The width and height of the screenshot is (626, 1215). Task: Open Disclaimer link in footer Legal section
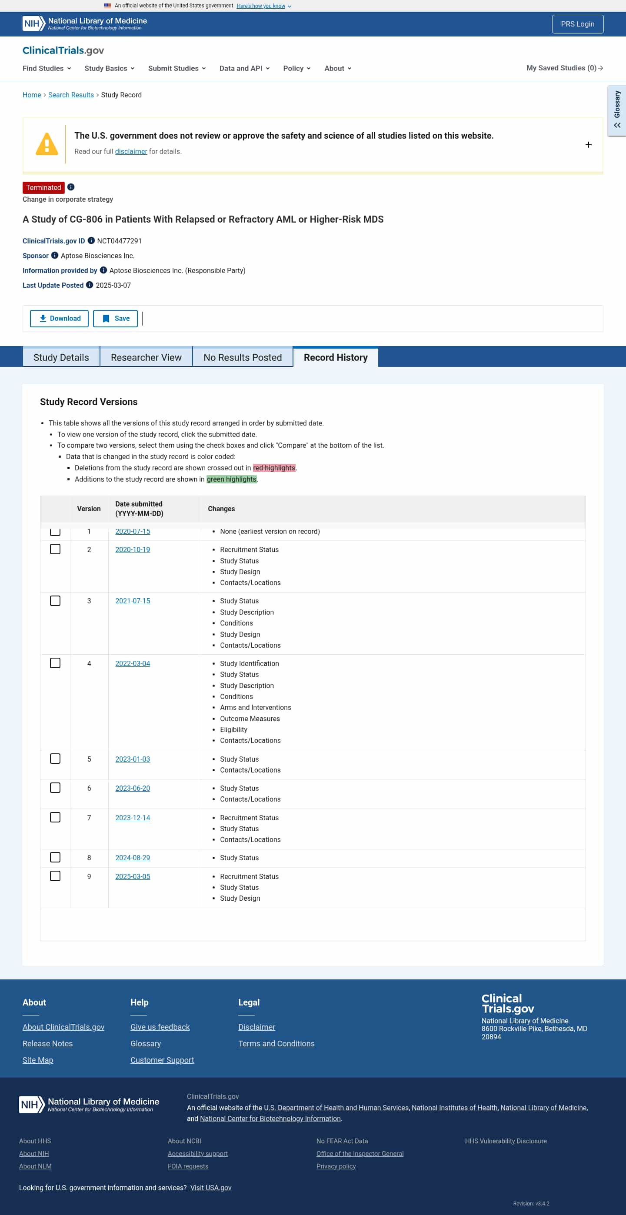pyautogui.click(x=256, y=1027)
